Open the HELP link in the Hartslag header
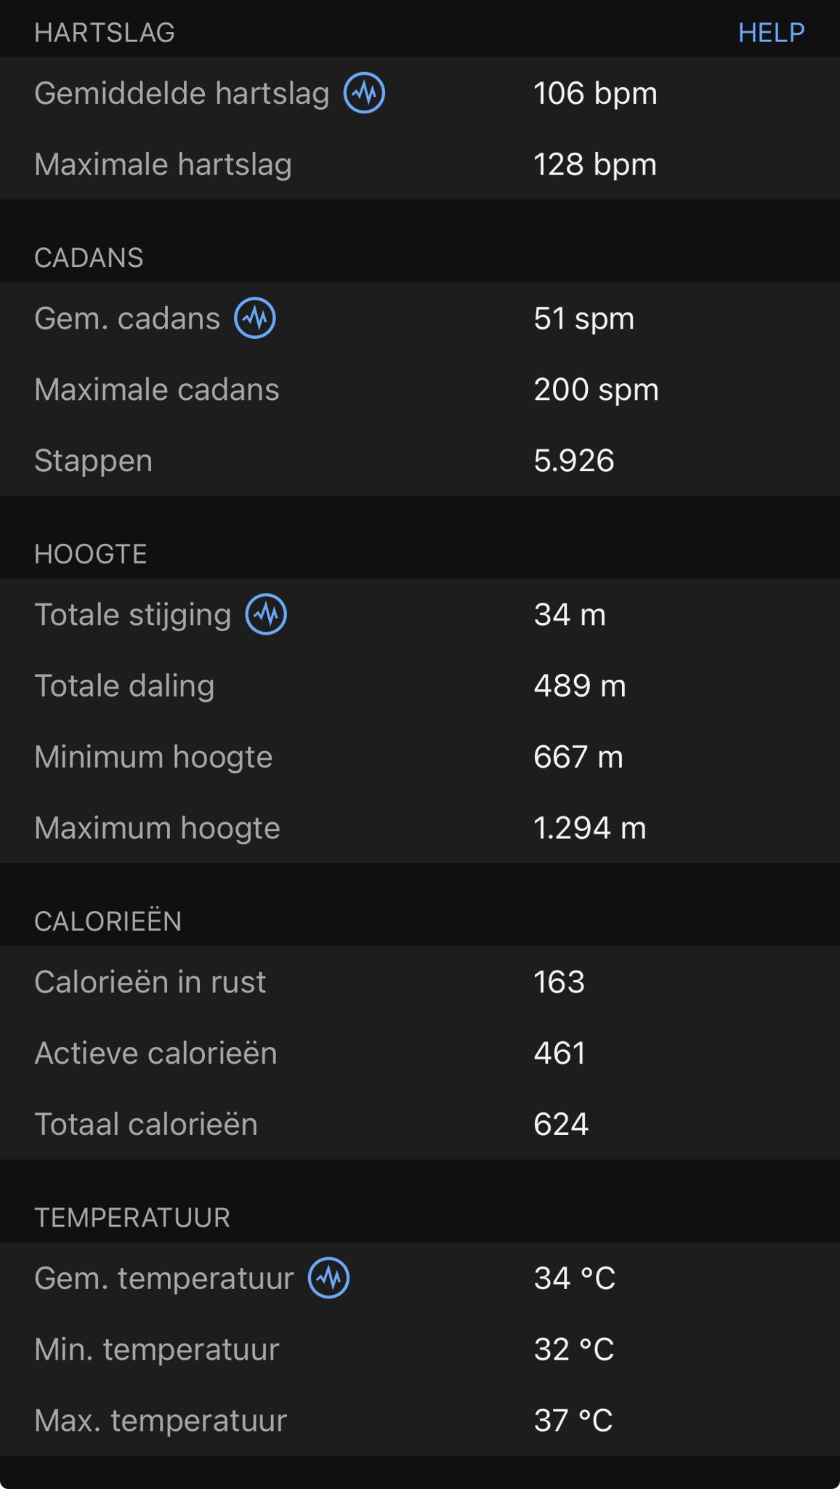 [771, 33]
